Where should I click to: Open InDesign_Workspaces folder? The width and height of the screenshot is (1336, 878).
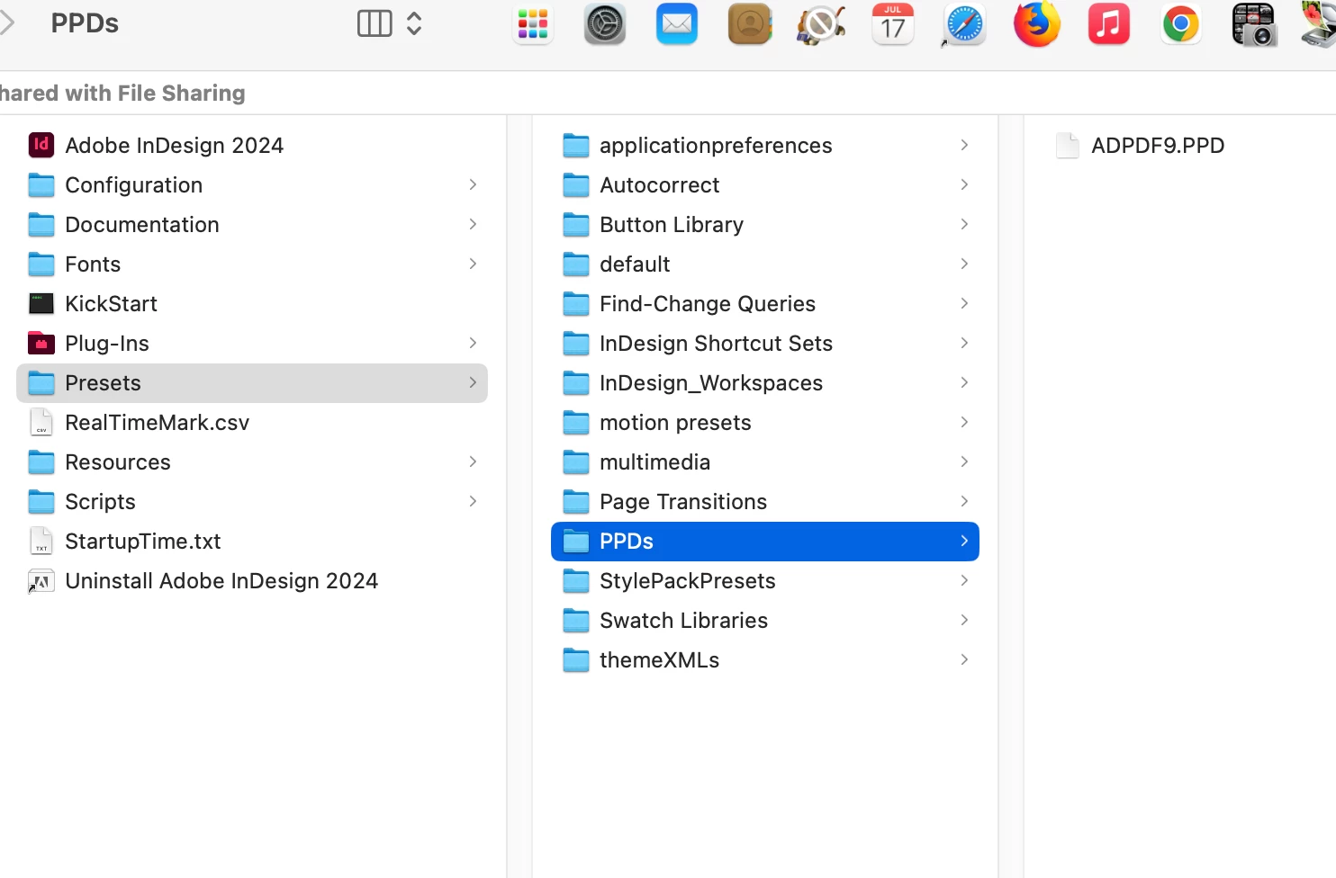click(x=765, y=383)
